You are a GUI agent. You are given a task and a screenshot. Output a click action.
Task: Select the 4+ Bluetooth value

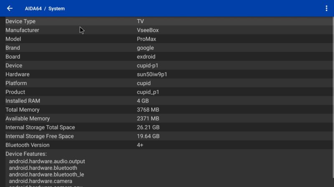140,145
